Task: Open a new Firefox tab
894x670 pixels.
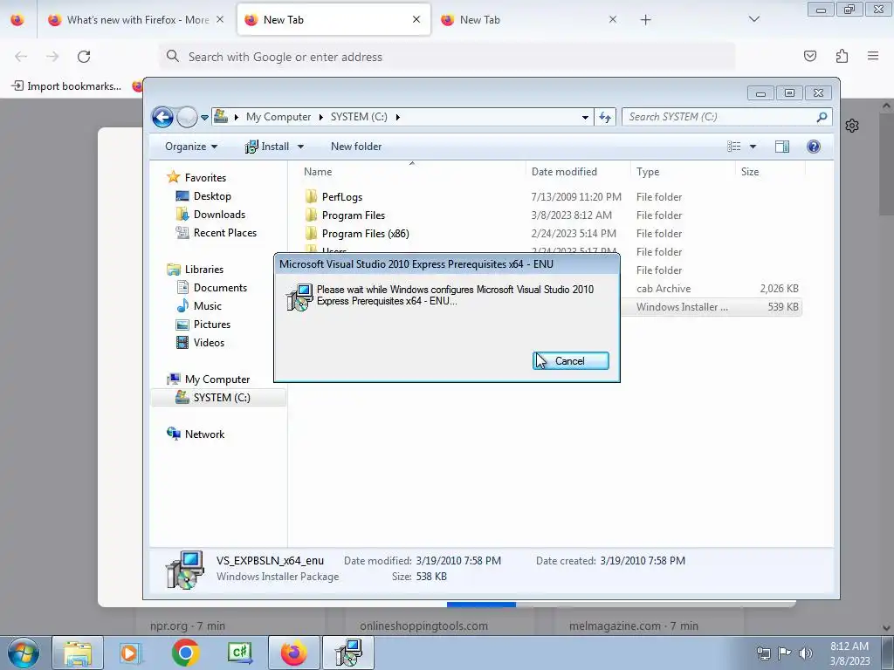Action: 645,20
